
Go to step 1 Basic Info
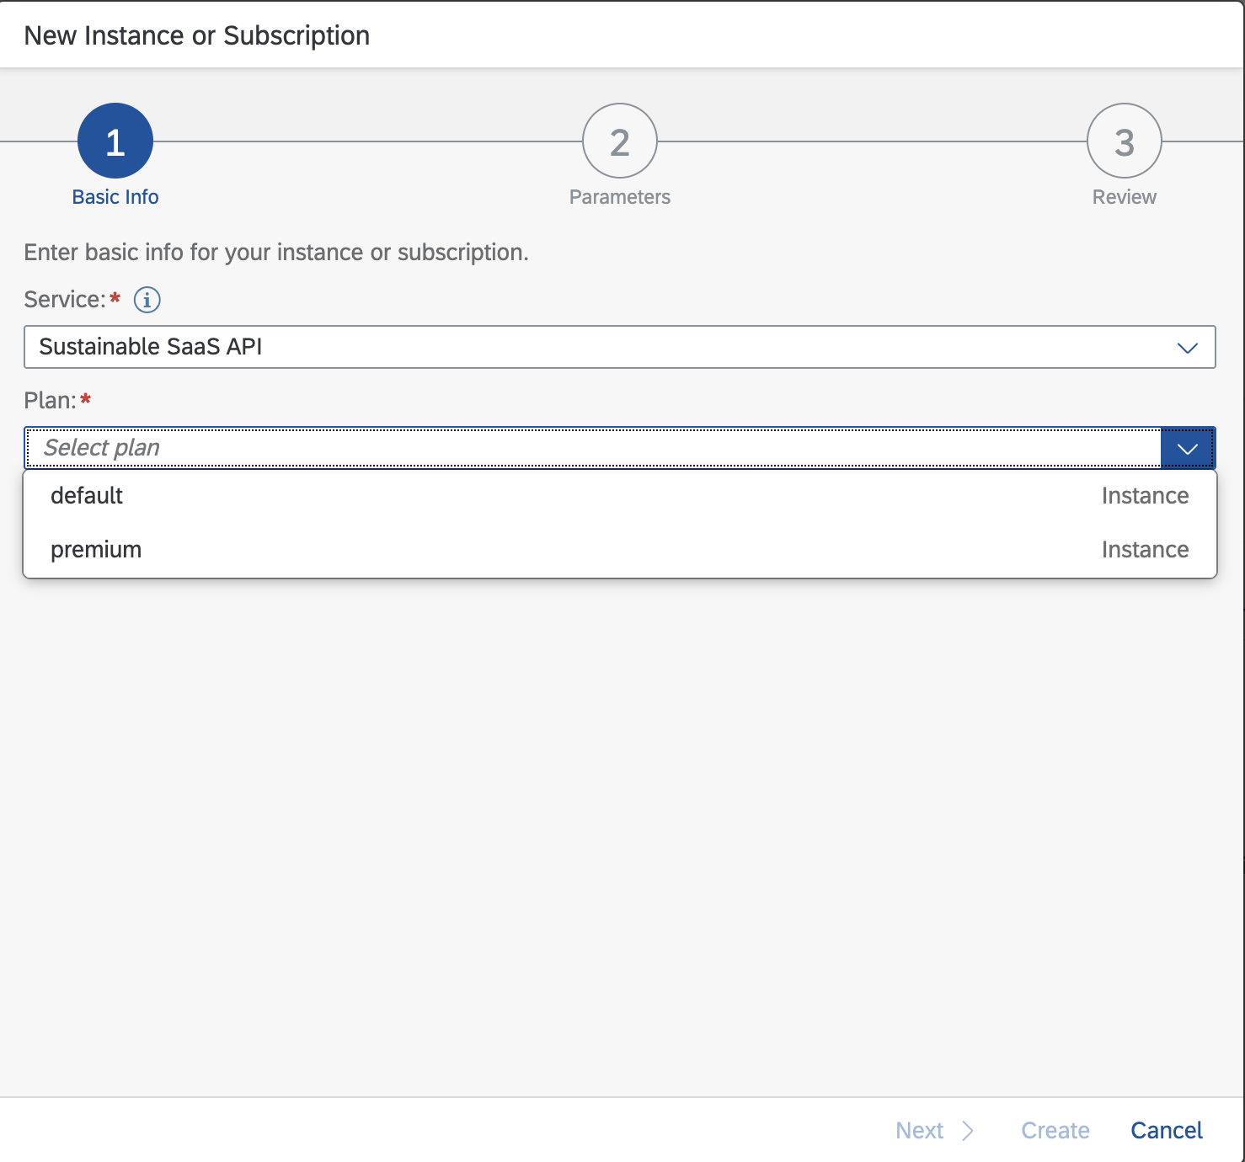[x=115, y=157]
